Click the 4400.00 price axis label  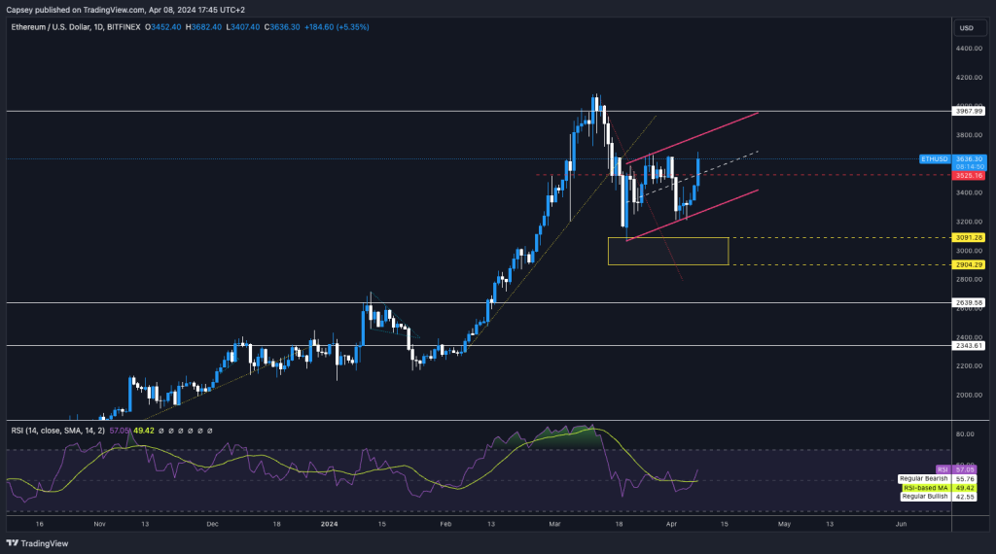[x=970, y=49]
